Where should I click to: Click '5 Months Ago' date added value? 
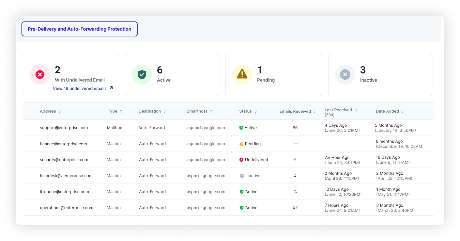[388, 125]
